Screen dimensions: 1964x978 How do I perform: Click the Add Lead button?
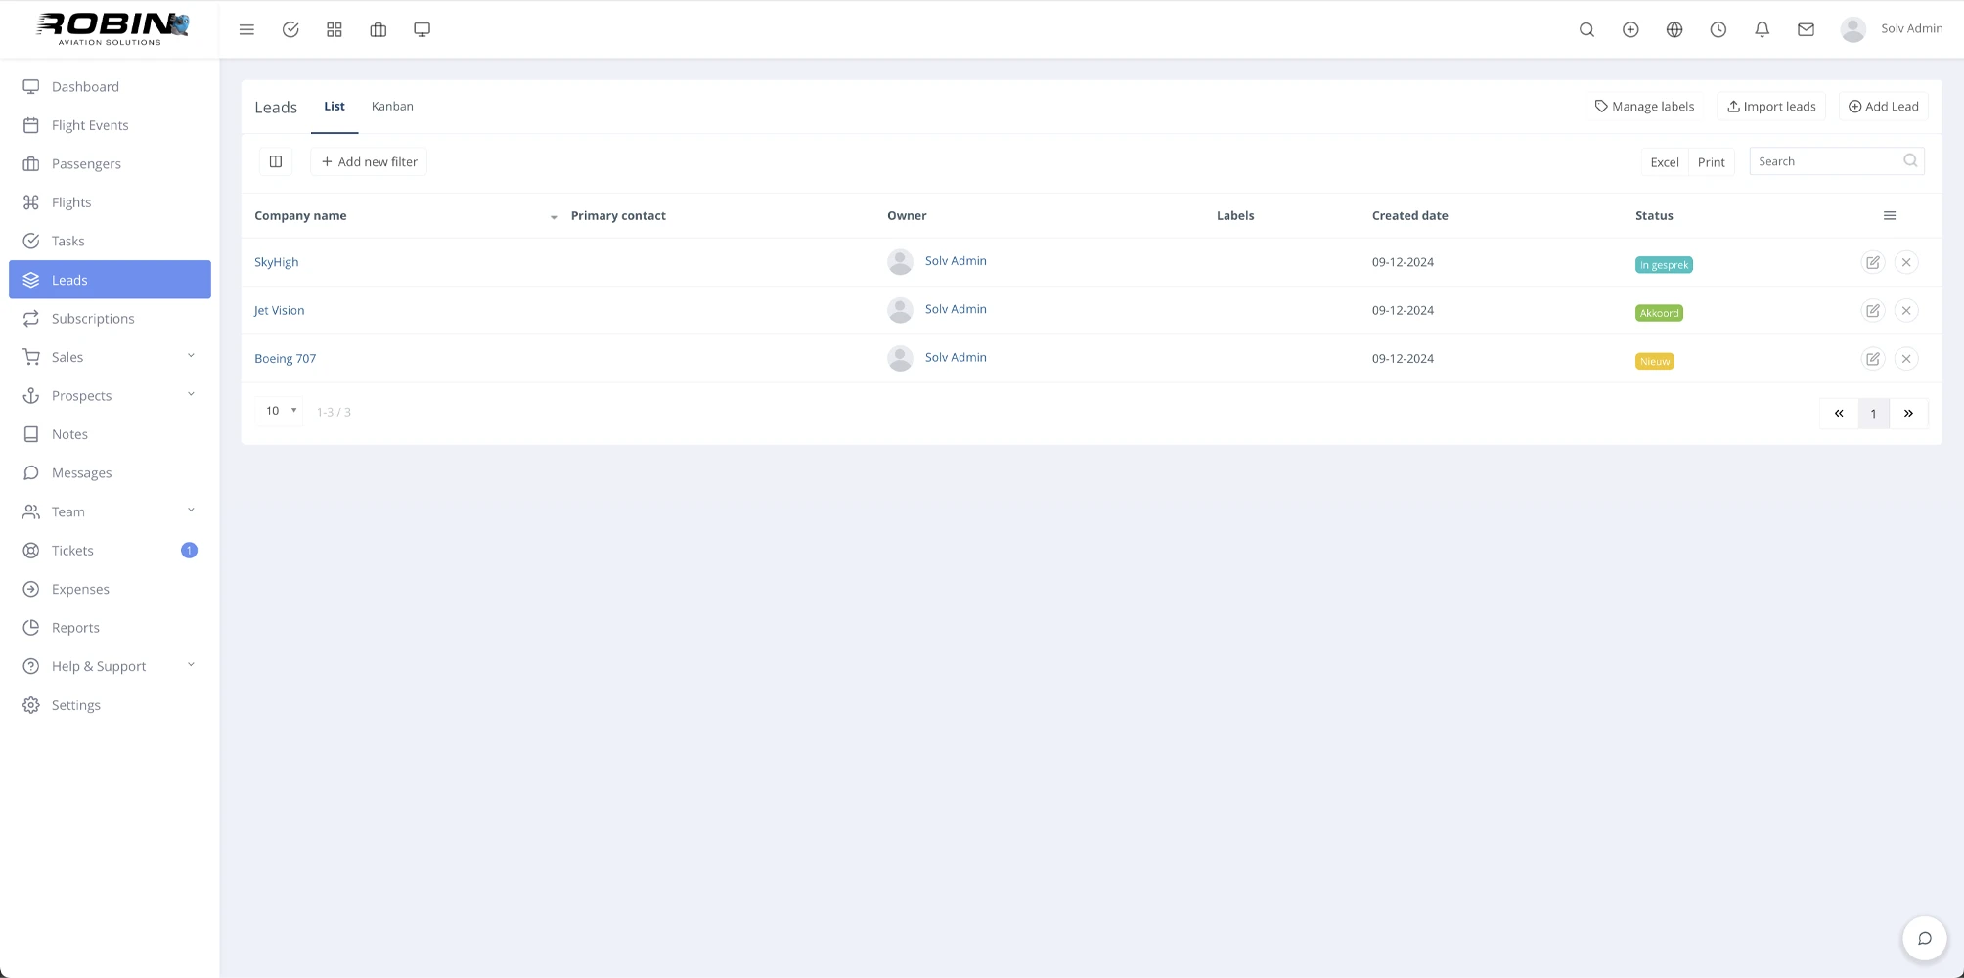click(1883, 106)
